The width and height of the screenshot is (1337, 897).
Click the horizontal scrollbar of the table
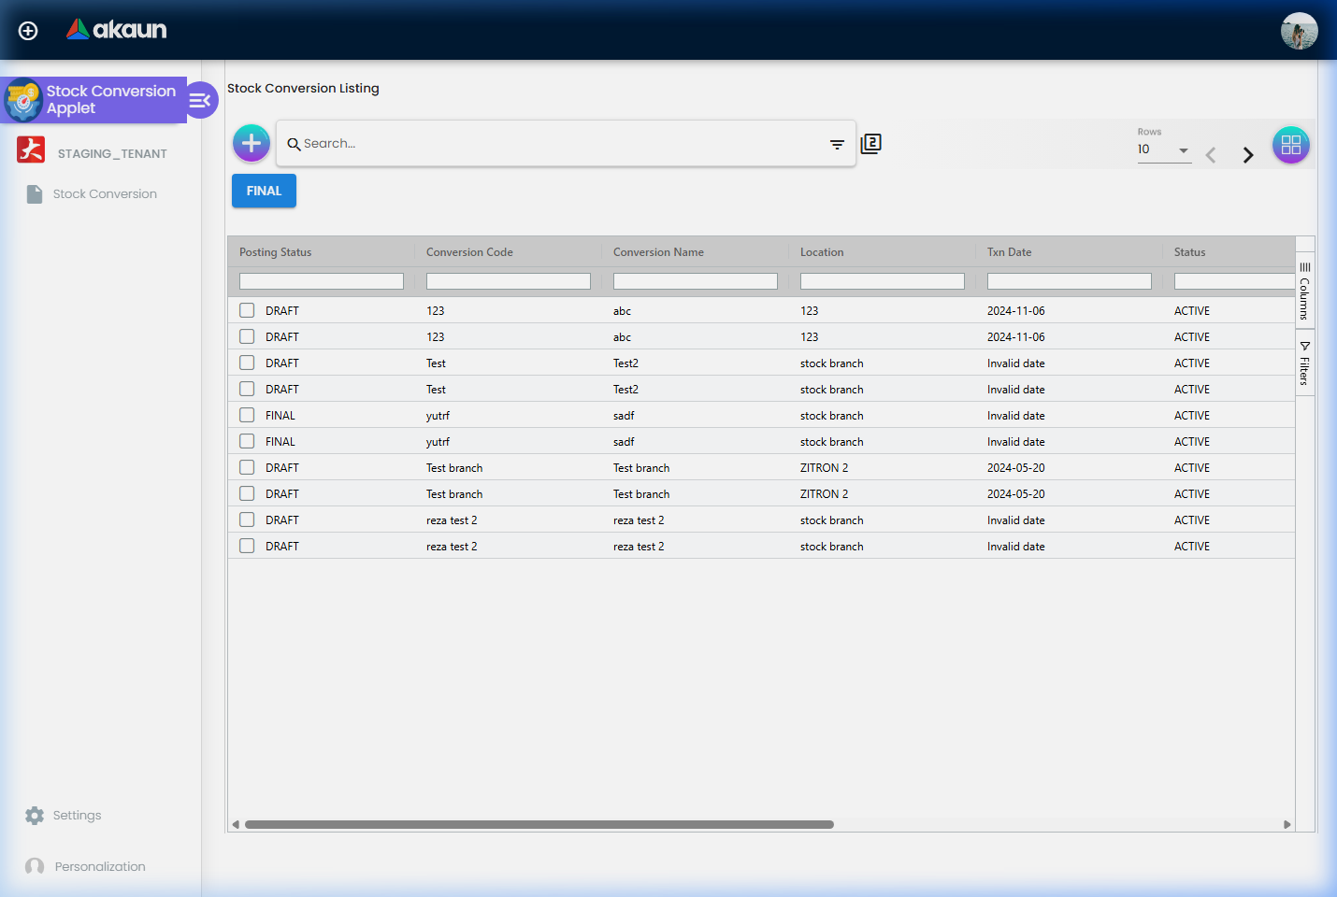(x=539, y=824)
